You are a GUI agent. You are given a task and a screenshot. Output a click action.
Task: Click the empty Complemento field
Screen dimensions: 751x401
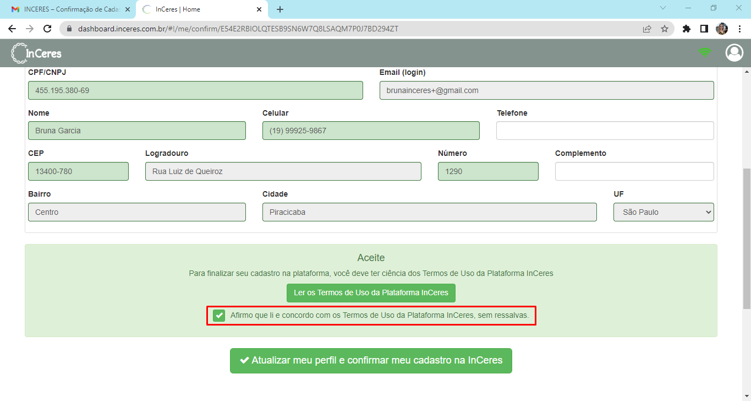(x=634, y=171)
